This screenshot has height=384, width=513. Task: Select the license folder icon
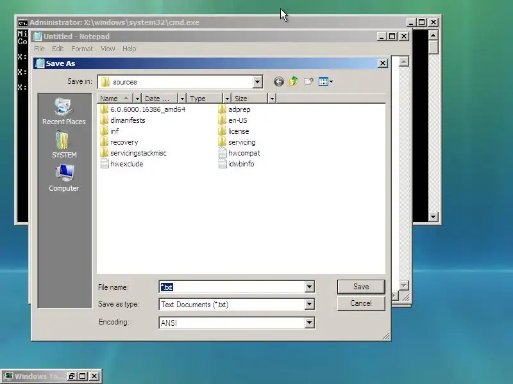(222, 131)
